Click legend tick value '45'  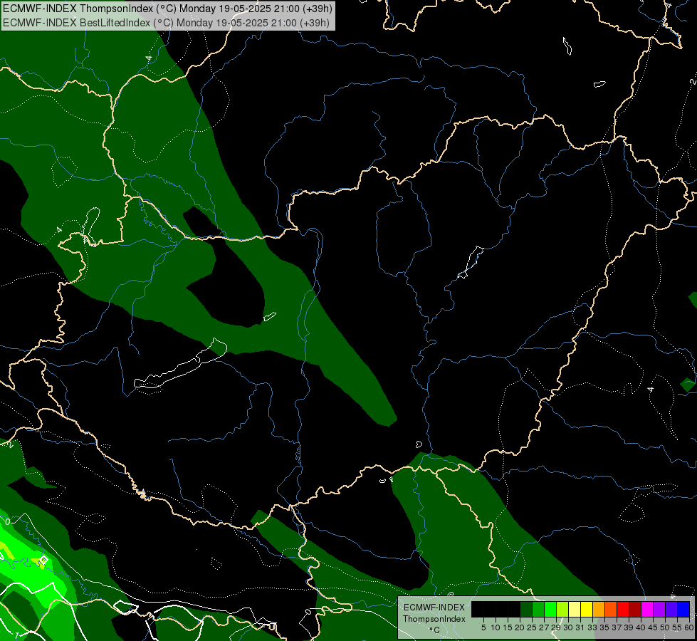[653, 627]
